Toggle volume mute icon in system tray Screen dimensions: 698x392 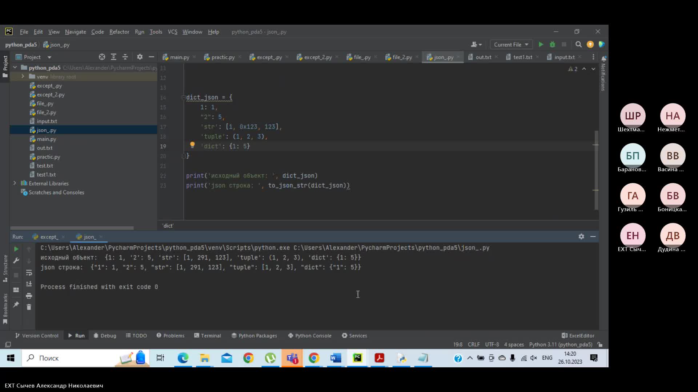533,358
